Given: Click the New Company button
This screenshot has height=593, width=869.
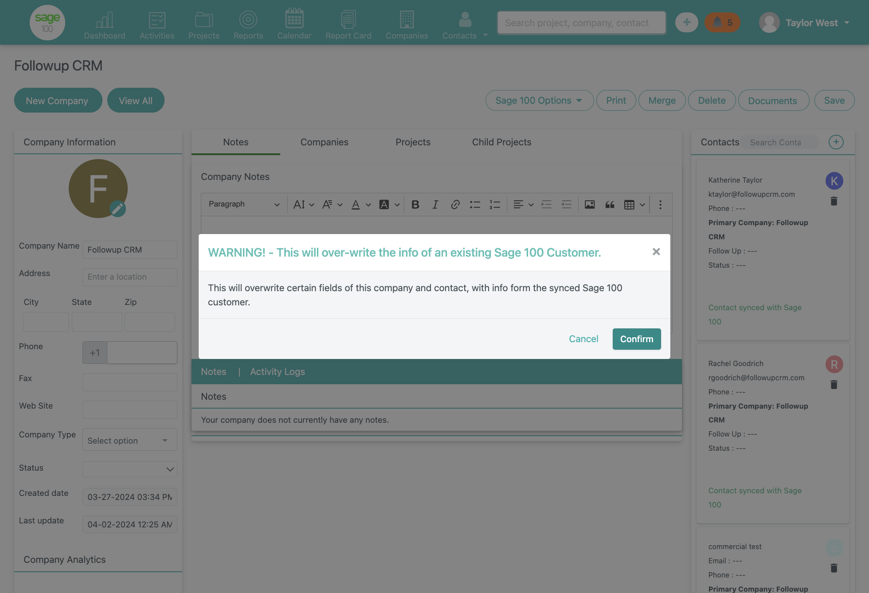Looking at the screenshot, I should (58, 101).
